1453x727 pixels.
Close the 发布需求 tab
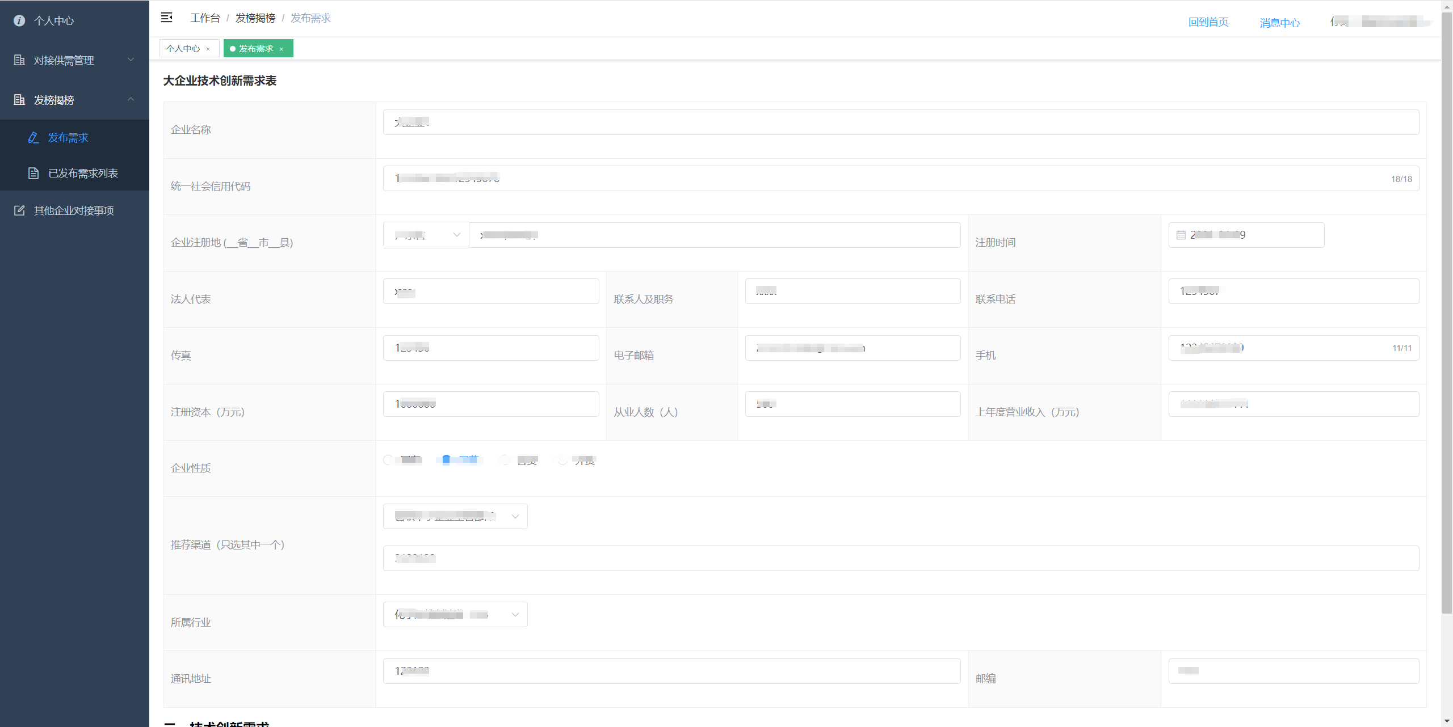point(282,49)
